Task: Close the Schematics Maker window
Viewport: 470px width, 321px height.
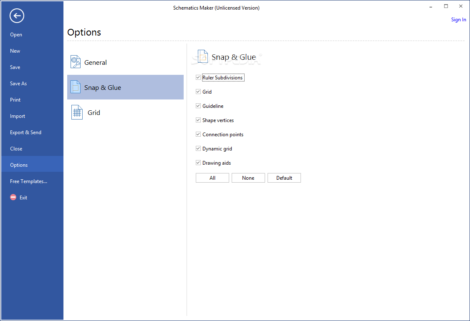Action: click(x=461, y=6)
